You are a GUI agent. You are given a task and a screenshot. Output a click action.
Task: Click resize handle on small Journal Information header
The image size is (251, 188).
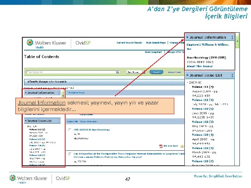(x=59, y=93)
